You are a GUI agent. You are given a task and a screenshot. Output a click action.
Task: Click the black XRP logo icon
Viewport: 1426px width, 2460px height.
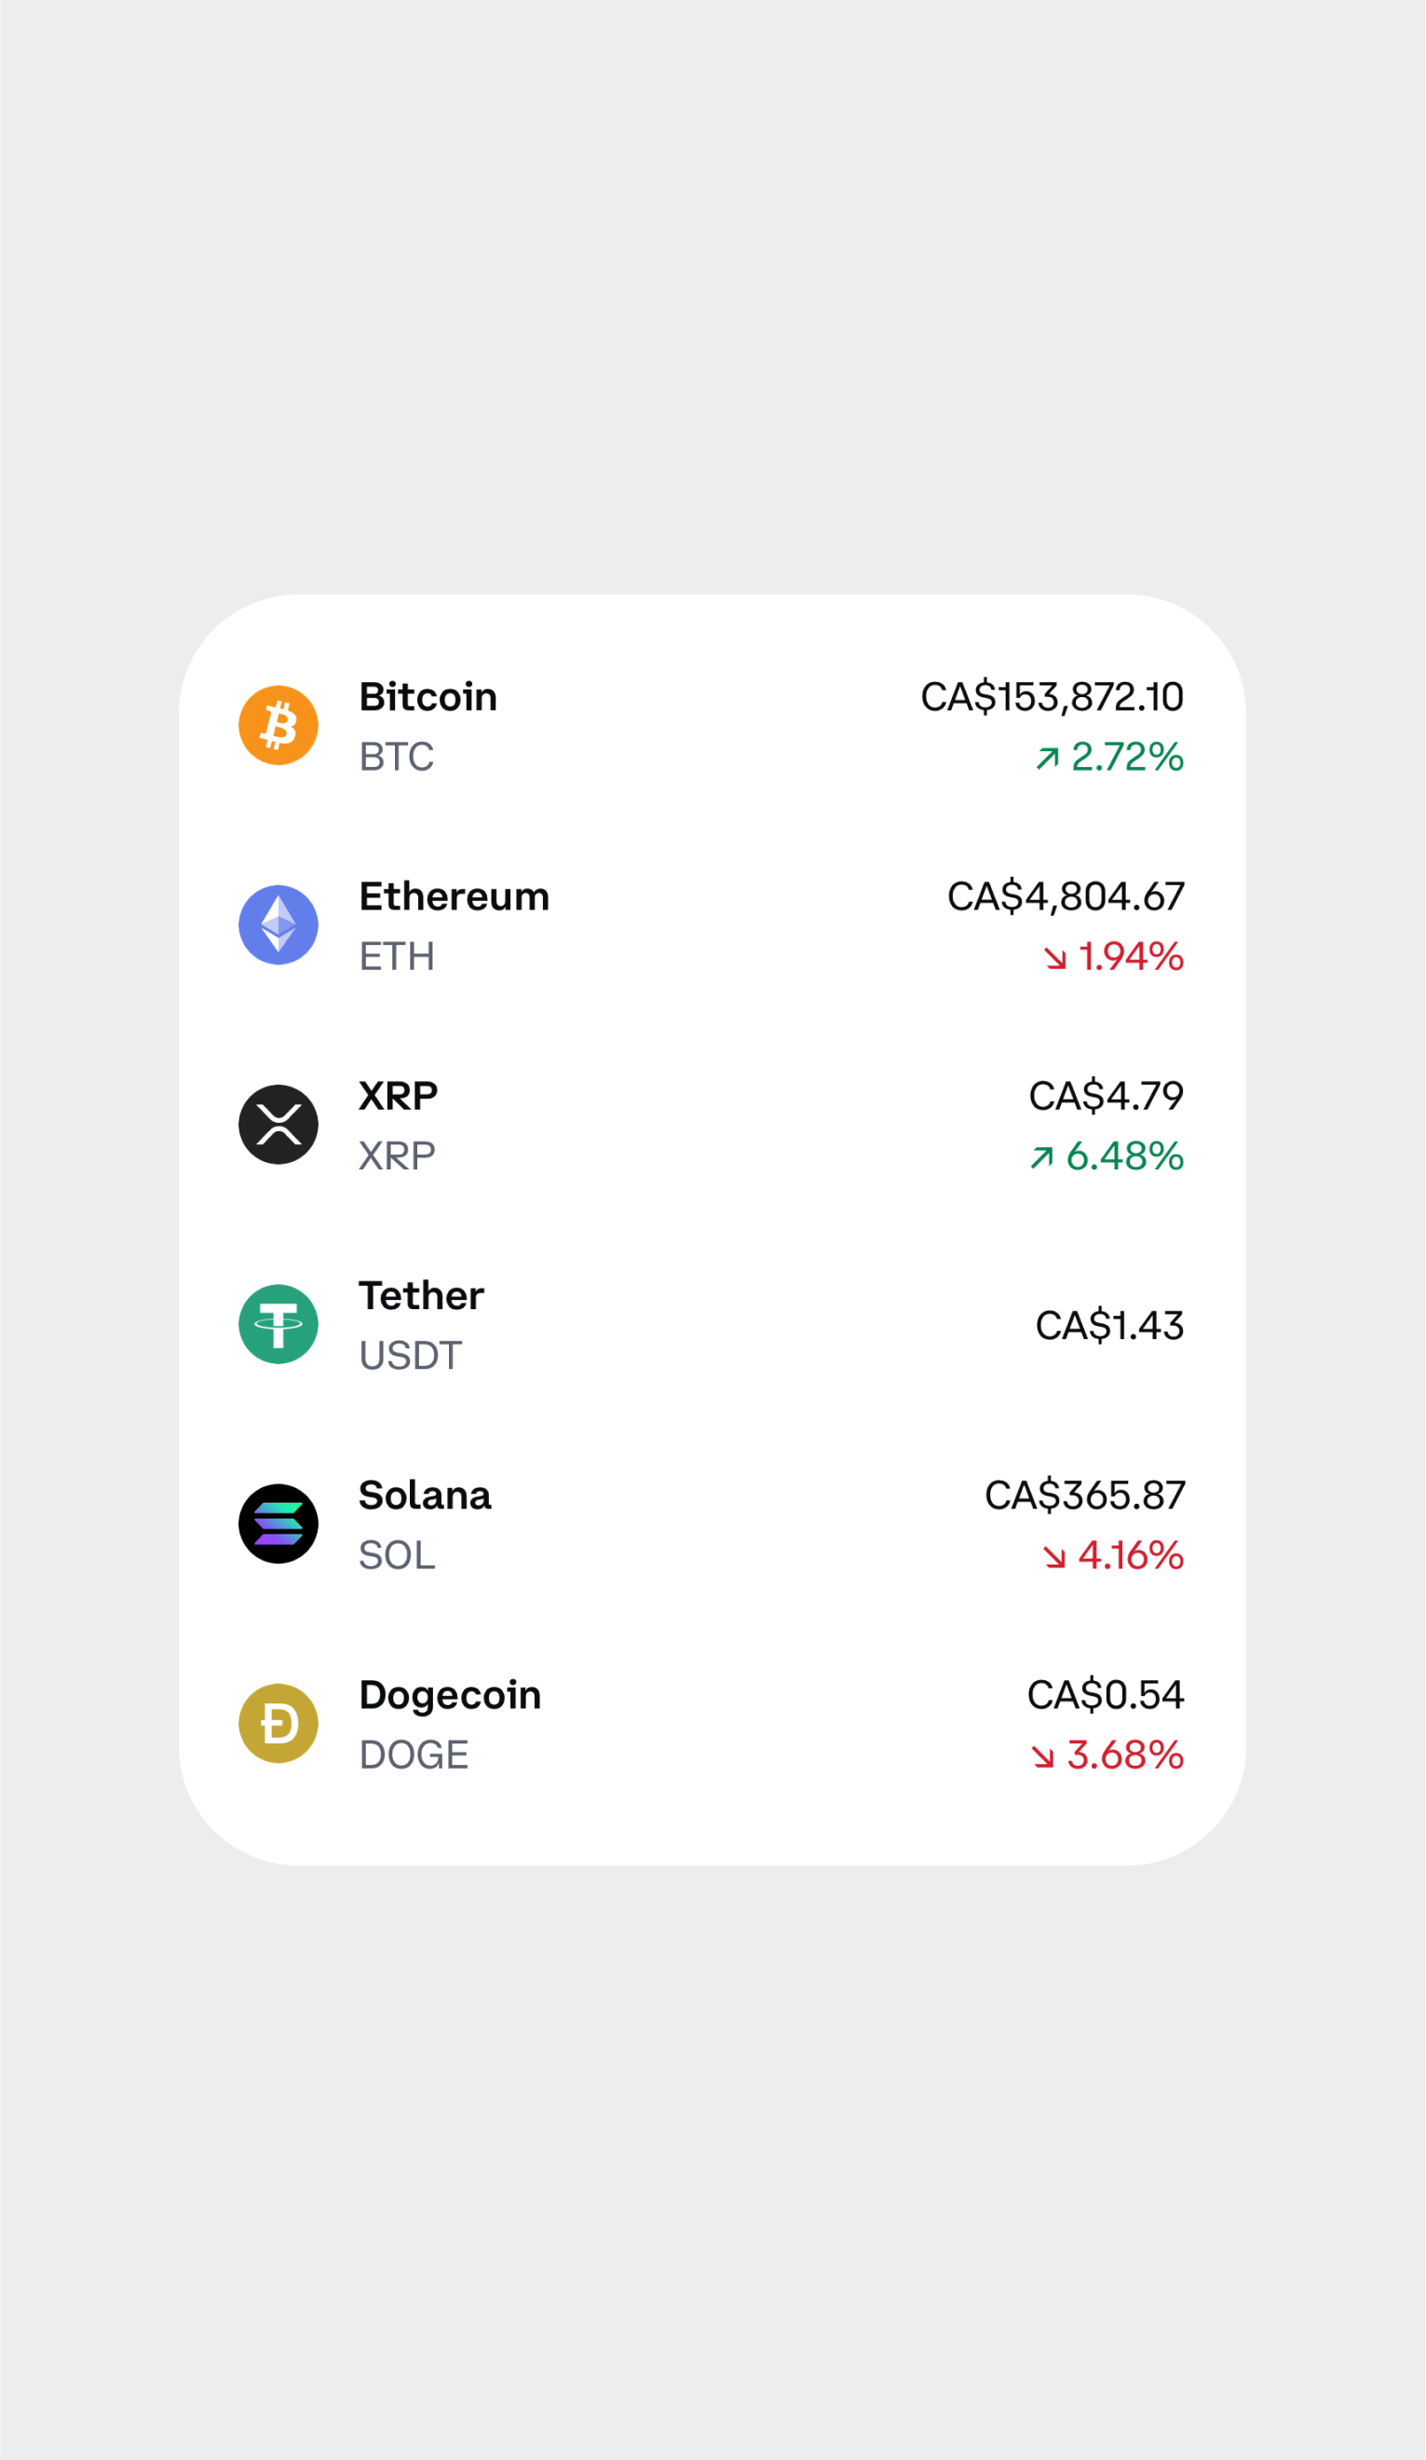(x=278, y=1125)
